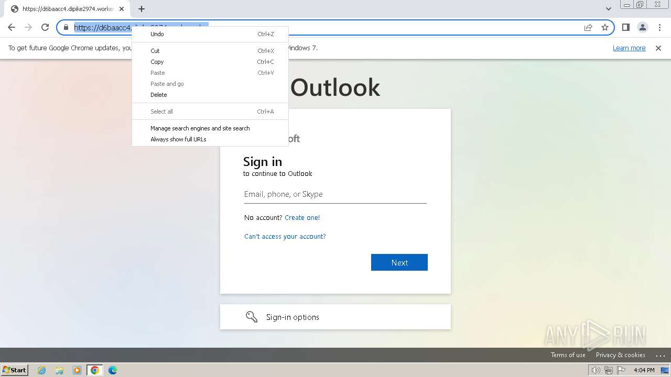Toggle the Chrome side panel icon

(625, 27)
